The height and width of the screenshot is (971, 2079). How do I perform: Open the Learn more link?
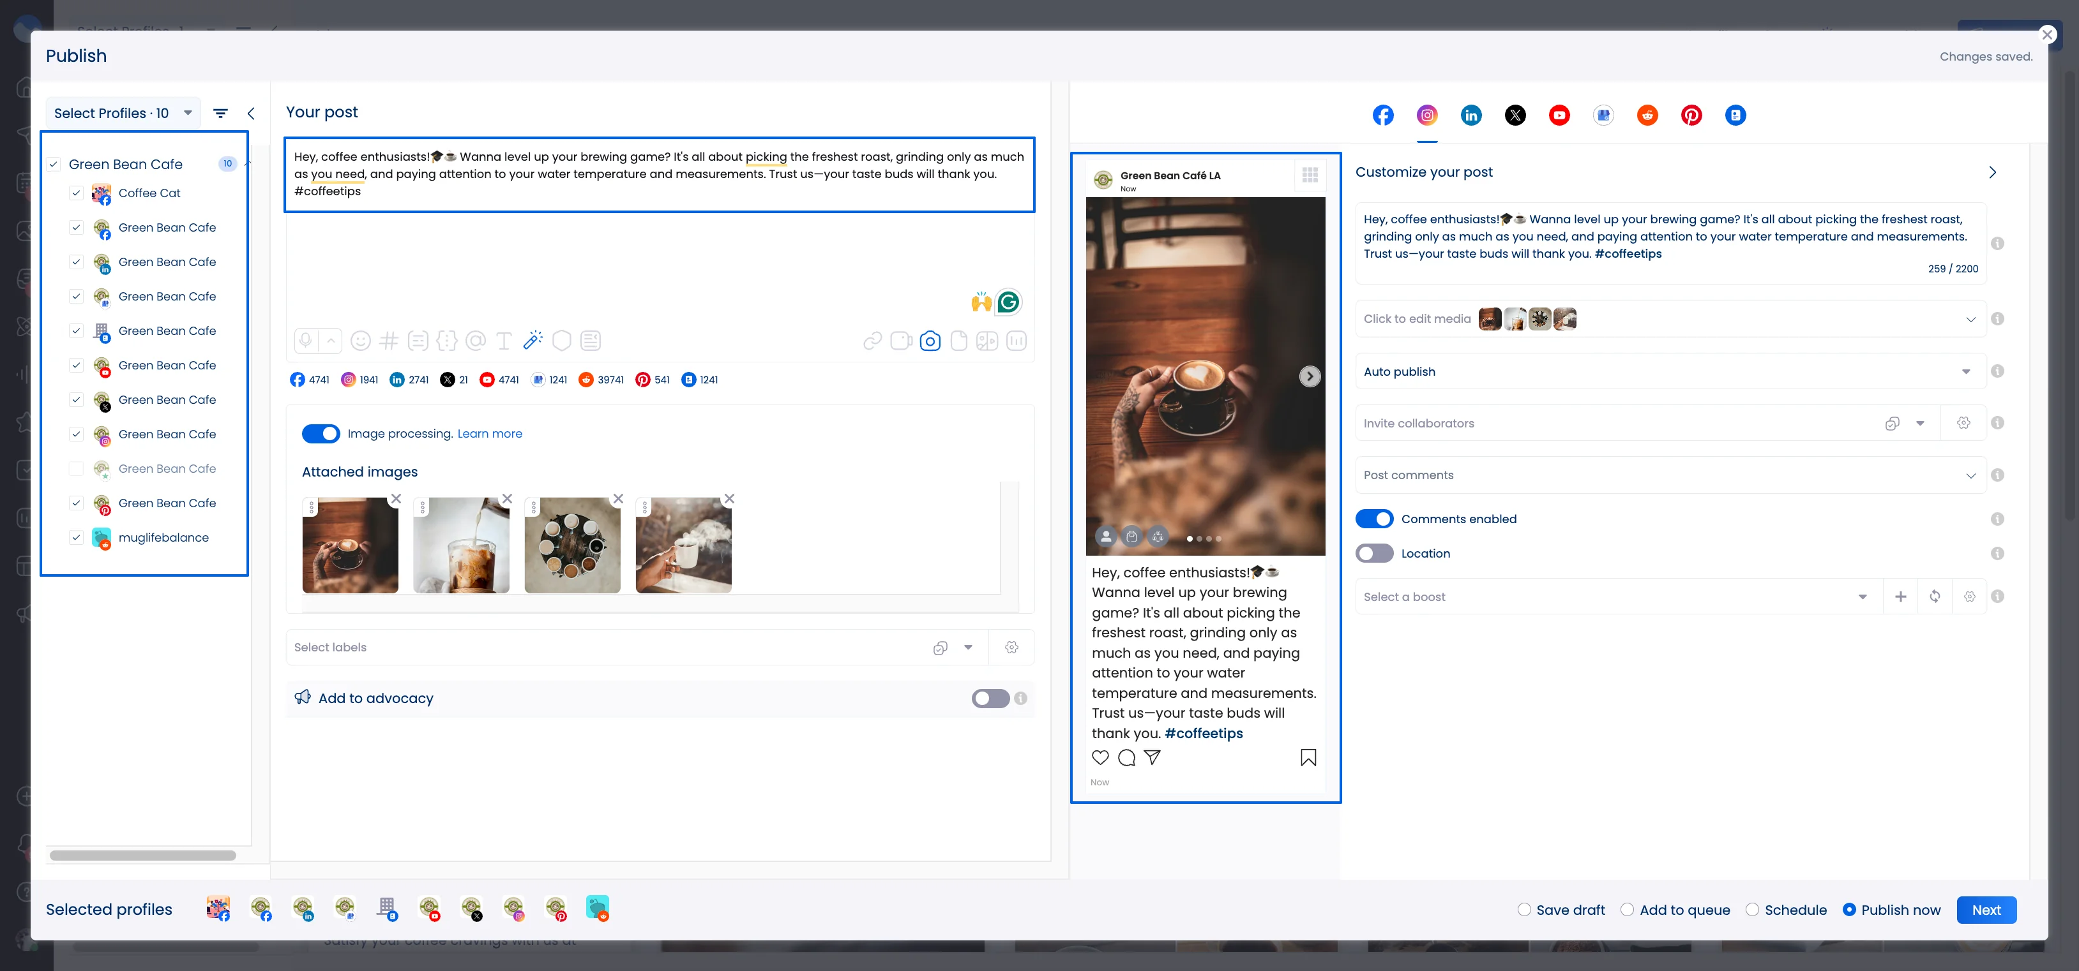[490, 434]
